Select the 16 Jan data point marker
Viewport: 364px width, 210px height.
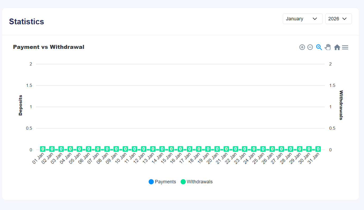[180, 149]
